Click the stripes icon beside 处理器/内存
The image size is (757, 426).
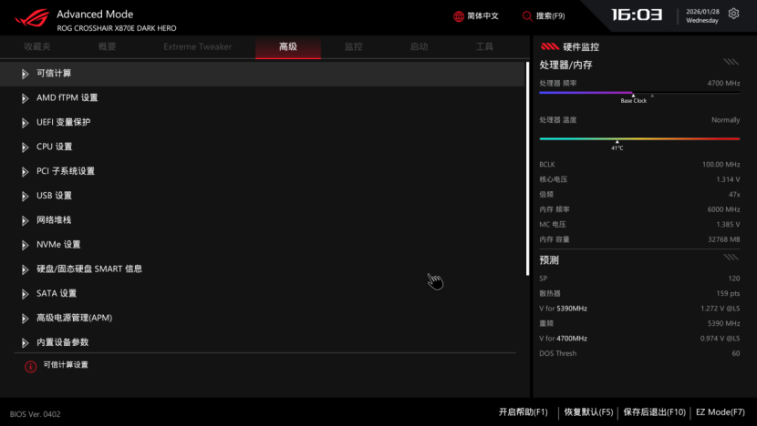731,63
